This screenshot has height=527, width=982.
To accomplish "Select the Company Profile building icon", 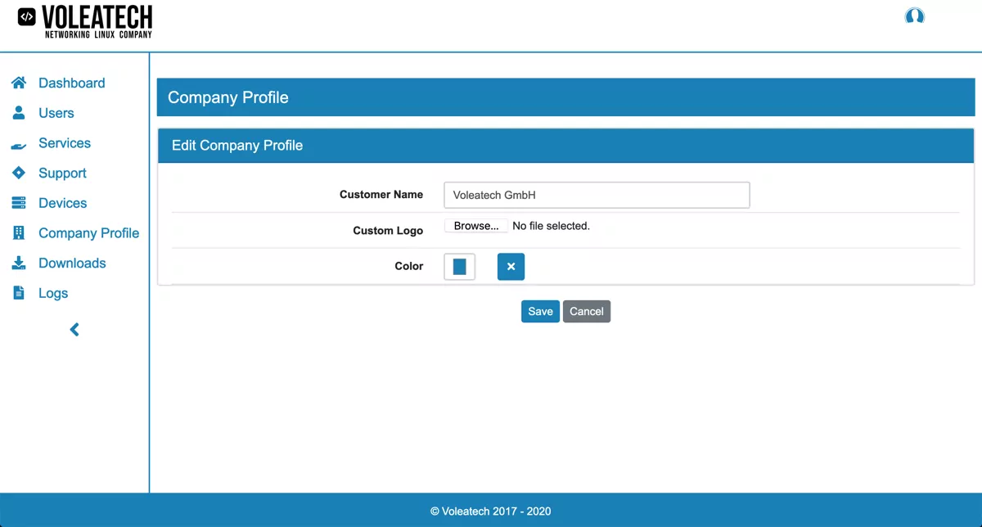I will click(x=19, y=232).
